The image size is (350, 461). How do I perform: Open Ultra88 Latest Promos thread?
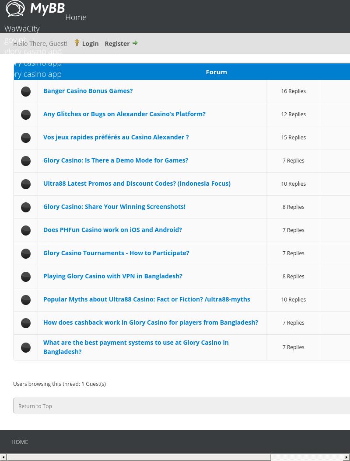tap(136, 184)
